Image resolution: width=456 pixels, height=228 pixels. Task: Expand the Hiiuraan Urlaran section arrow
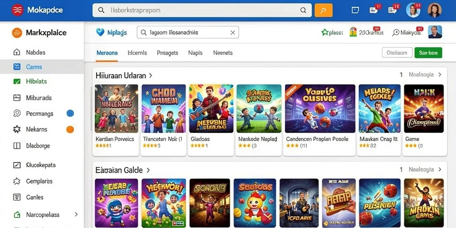pyautogui.click(x=151, y=76)
